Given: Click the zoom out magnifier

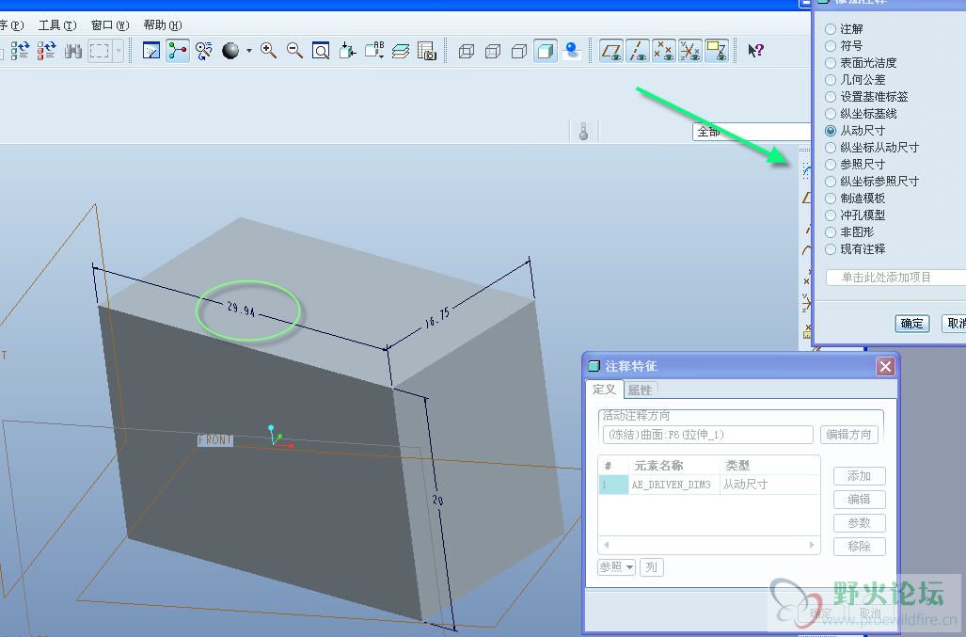Looking at the screenshot, I should pyautogui.click(x=294, y=51).
